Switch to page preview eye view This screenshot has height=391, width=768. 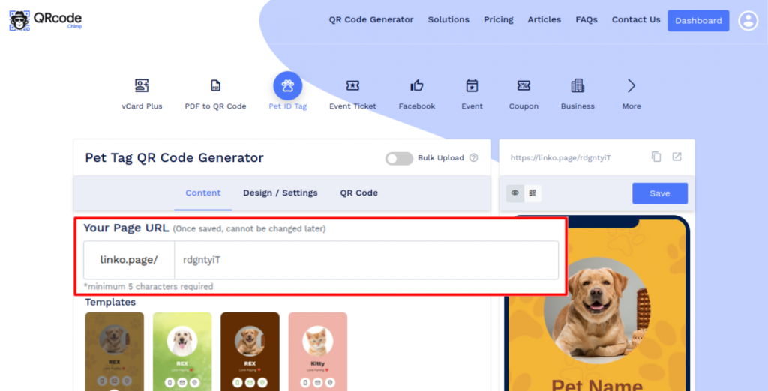click(x=514, y=193)
